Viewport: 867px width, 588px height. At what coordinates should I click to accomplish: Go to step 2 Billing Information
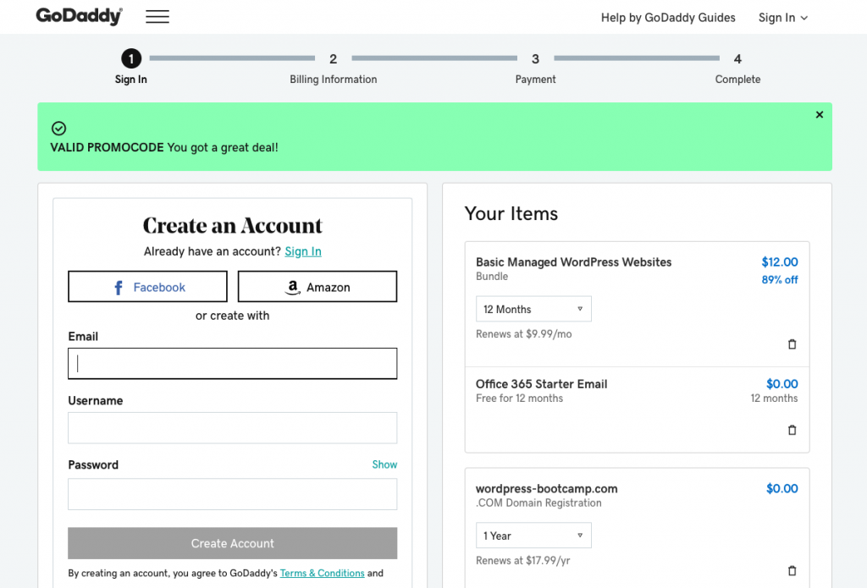click(333, 69)
